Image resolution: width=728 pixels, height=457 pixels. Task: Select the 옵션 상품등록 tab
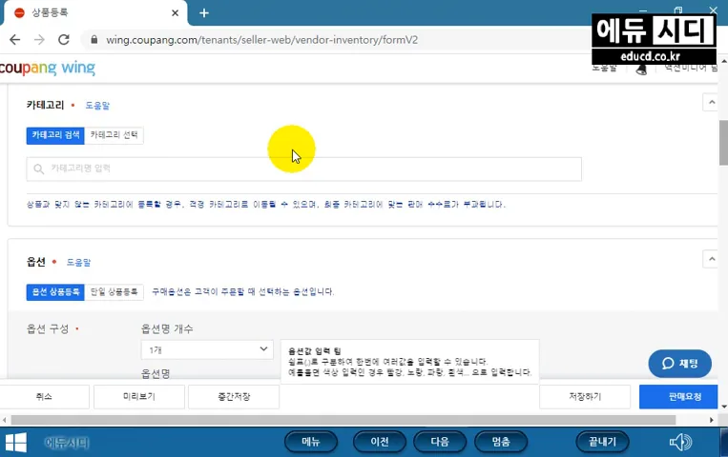coord(55,292)
